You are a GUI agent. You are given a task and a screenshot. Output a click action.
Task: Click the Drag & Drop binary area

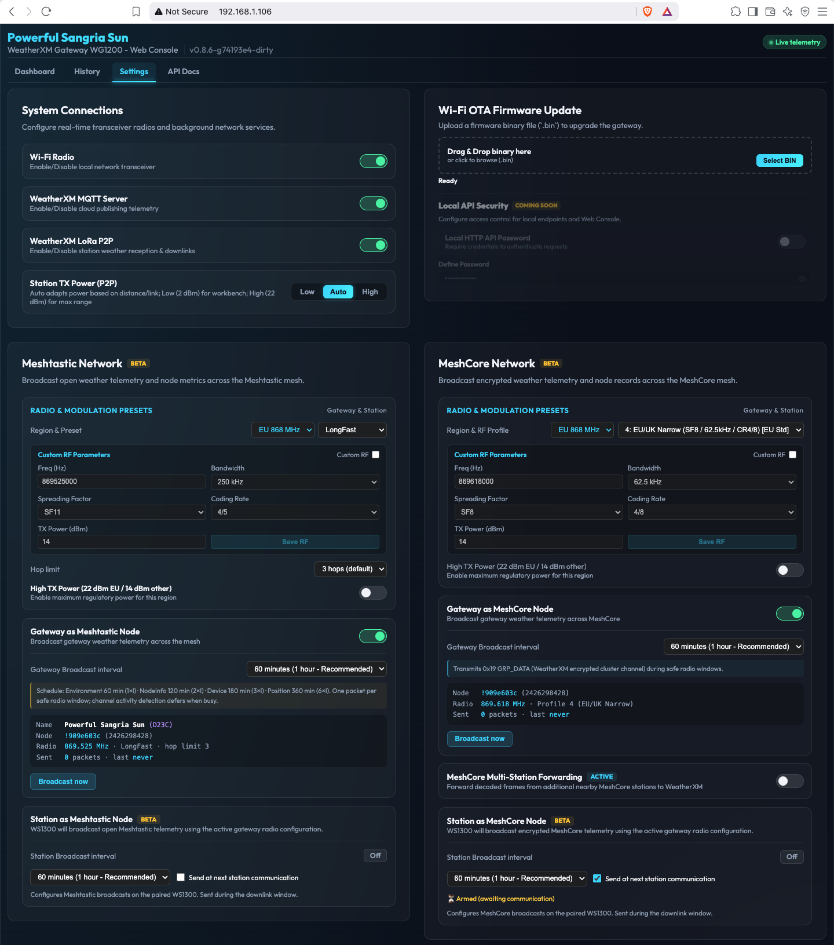click(625, 155)
